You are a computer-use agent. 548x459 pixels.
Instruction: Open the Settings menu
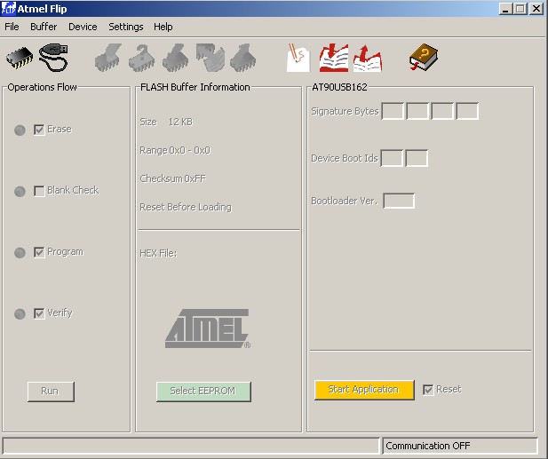[x=126, y=27]
